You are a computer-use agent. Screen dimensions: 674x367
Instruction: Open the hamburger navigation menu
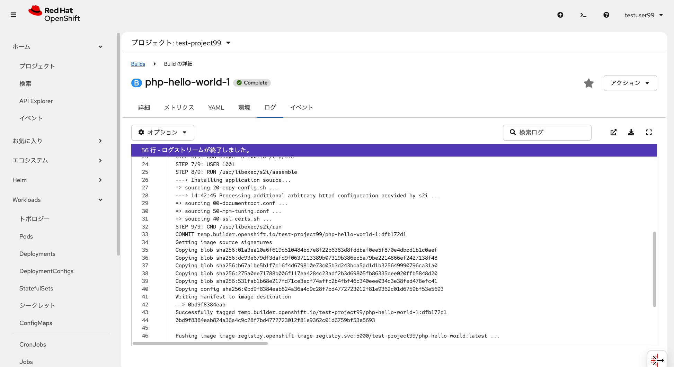(x=14, y=15)
